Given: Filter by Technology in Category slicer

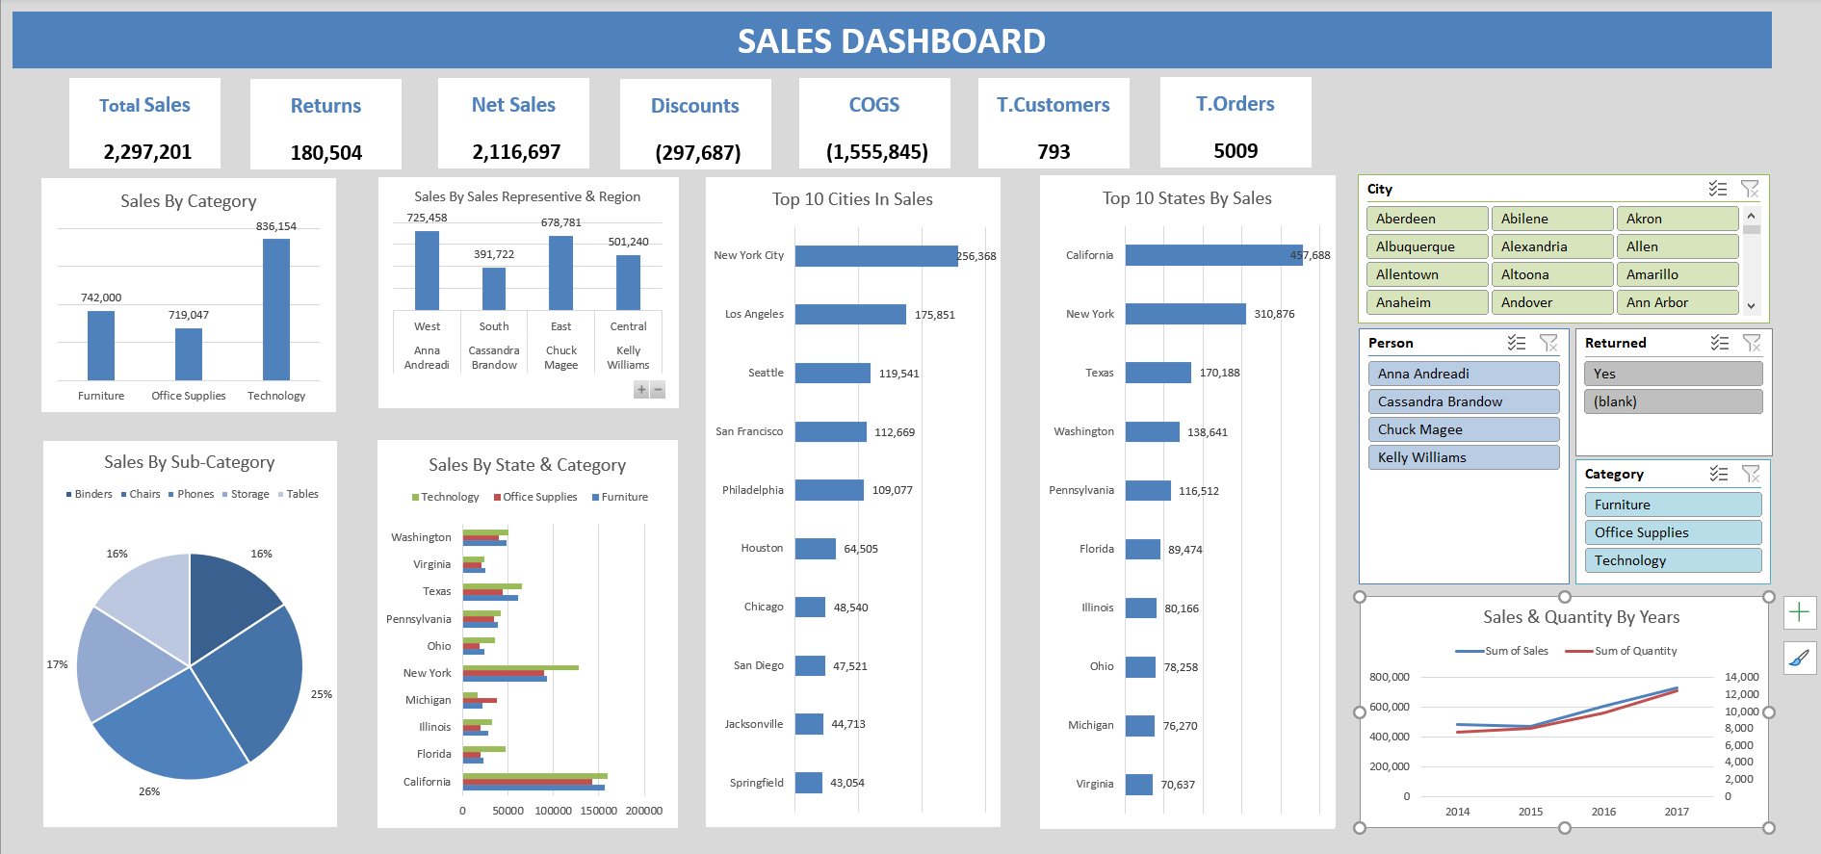Looking at the screenshot, I should click(x=1674, y=560).
